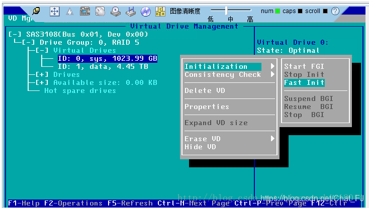
Task: Switch to the VD Mgmt tab
Action: tap(20, 18)
